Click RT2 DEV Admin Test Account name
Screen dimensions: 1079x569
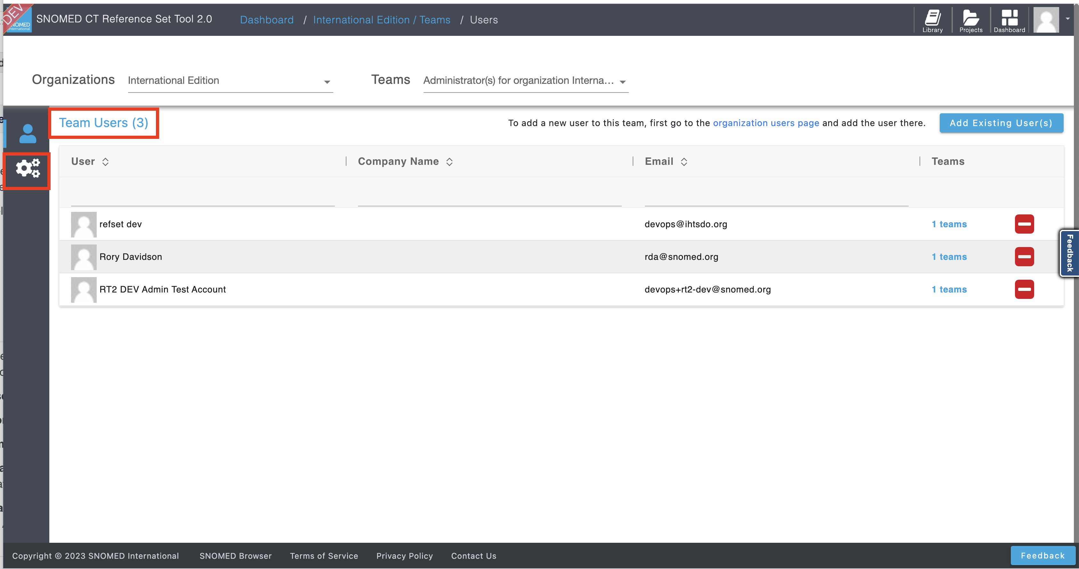click(x=163, y=289)
